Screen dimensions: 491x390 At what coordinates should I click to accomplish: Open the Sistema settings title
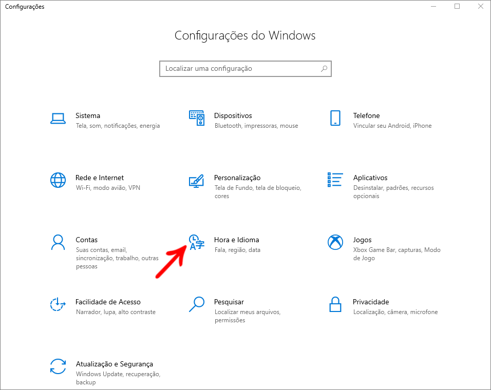[x=88, y=115]
